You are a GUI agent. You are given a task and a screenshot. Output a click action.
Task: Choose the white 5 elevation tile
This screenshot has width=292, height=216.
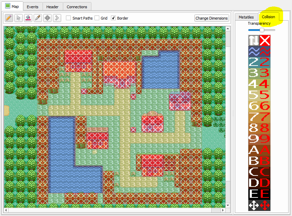pos(254,95)
